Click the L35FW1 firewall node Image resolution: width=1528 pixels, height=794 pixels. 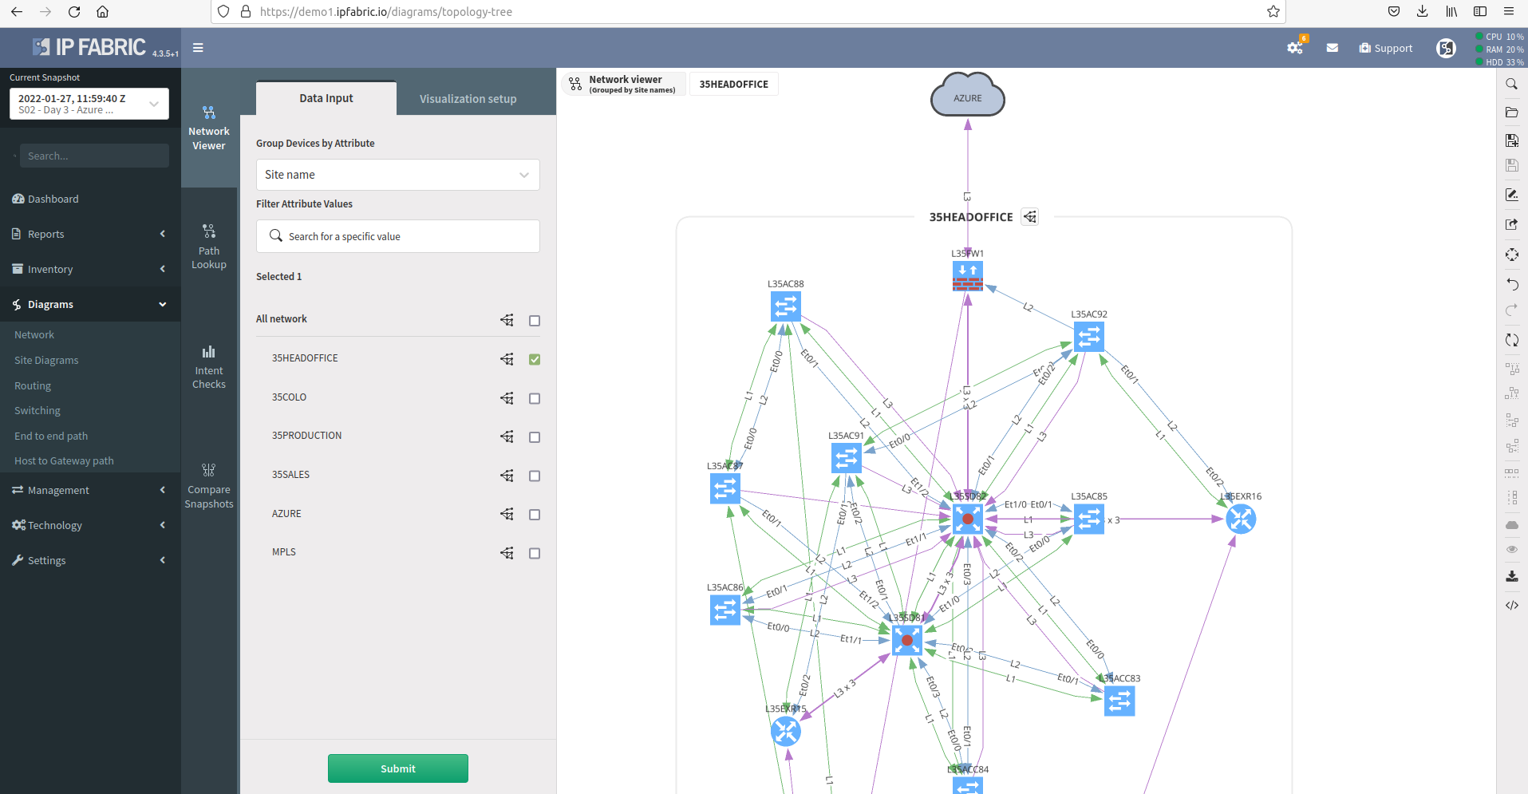point(967,277)
